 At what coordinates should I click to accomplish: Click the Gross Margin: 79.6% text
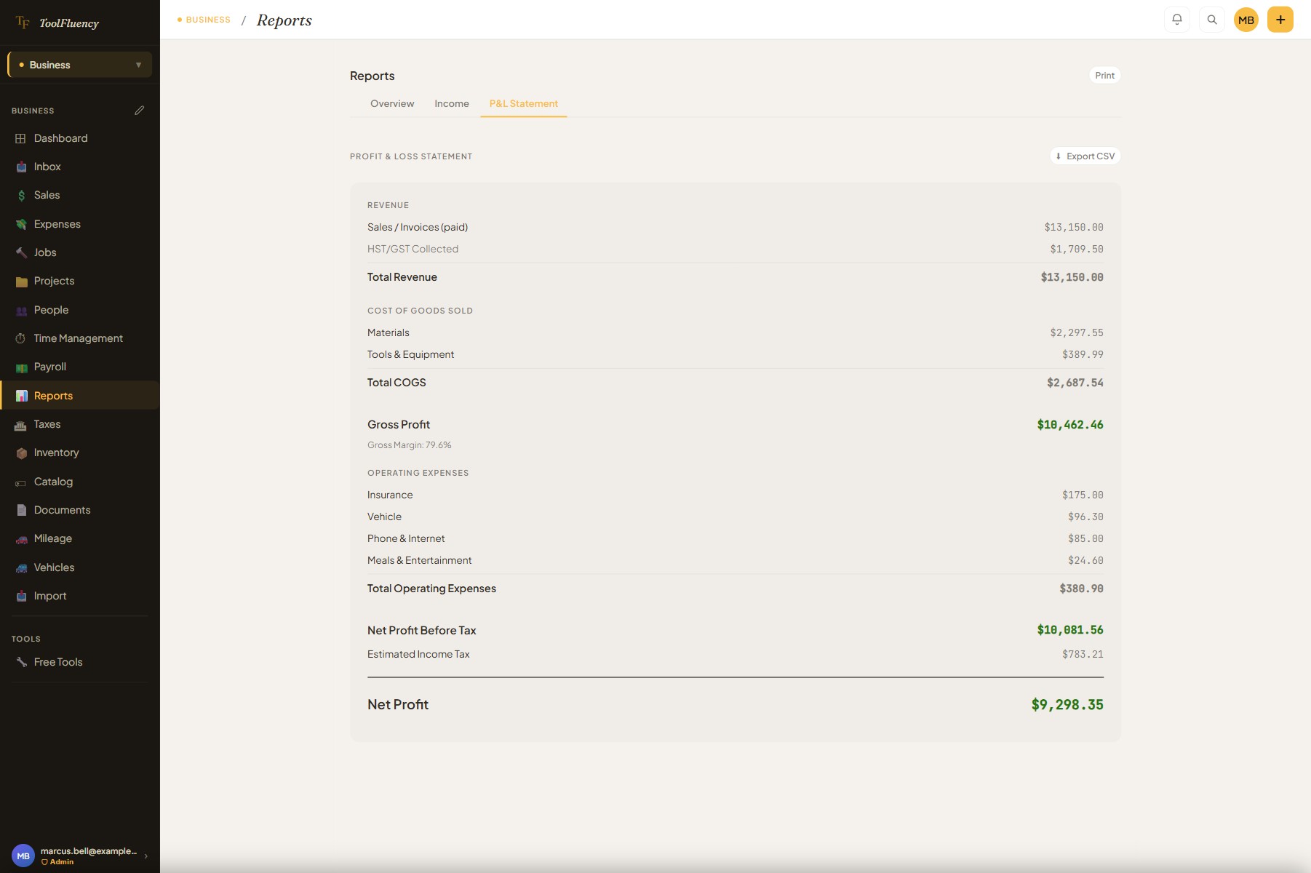[x=409, y=445]
